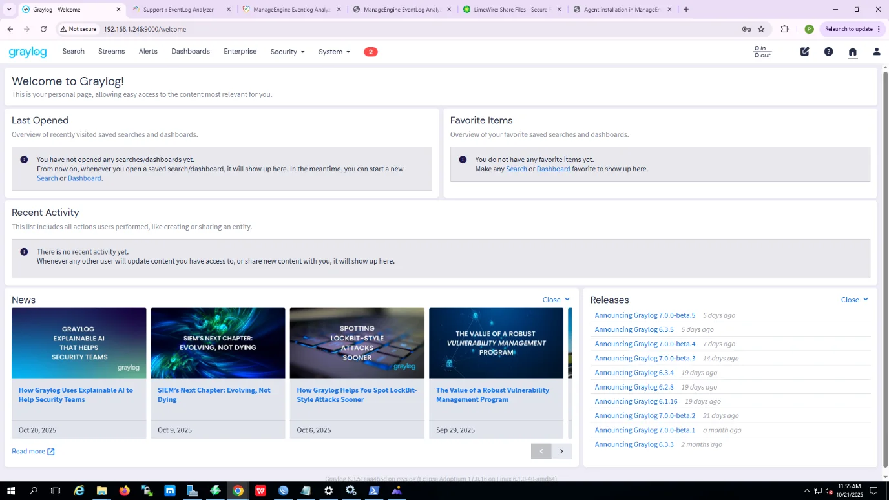Viewport: 889px width, 500px height.
Task: Show next news items with right arrow
Action: (561, 452)
